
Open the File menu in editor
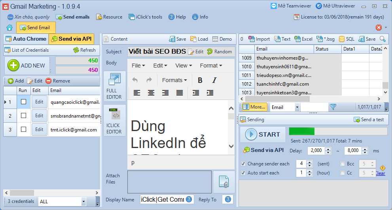click(x=138, y=66)
